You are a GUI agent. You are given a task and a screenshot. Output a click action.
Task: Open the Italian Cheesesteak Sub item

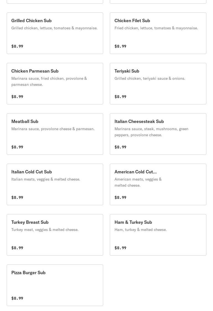(158, 134)
